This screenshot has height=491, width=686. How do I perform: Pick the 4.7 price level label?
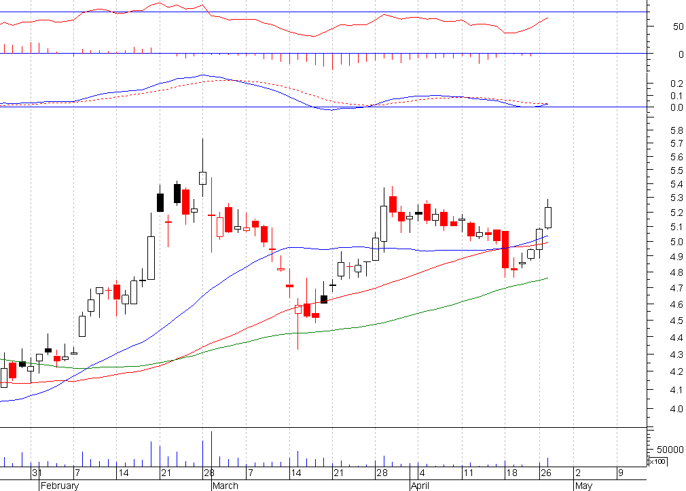point(676,288)
